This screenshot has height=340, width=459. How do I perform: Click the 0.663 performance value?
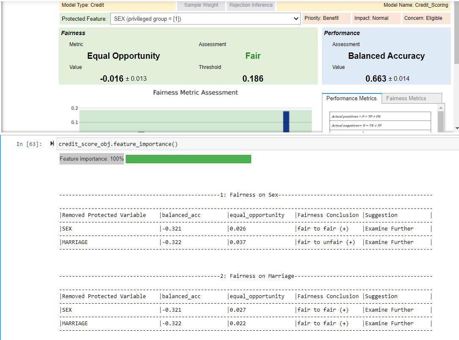376,78
